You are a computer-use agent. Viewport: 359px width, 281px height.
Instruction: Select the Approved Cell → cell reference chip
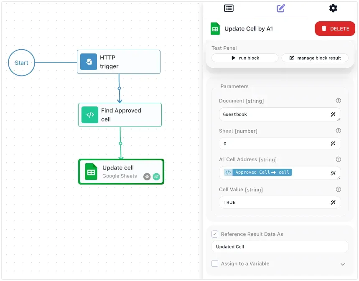(x=258, y=172)
